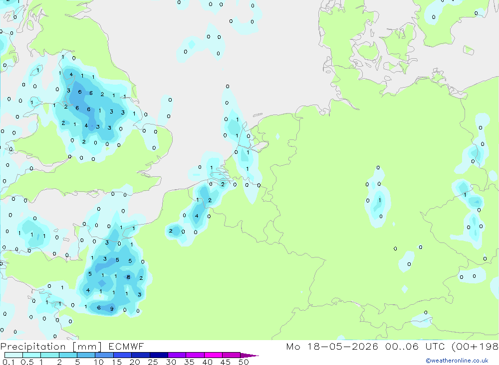The image size is (499, 365).
Task: Pick the 45–50 mm legend swatch
Action: (231, 355)
